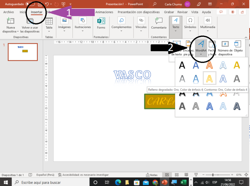Select the gold CARLA text box
The height and width of the screenshot is (186, 250).
click(159, 101)
